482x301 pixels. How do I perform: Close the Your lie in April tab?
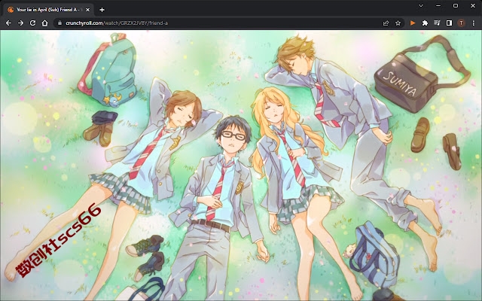87,10
